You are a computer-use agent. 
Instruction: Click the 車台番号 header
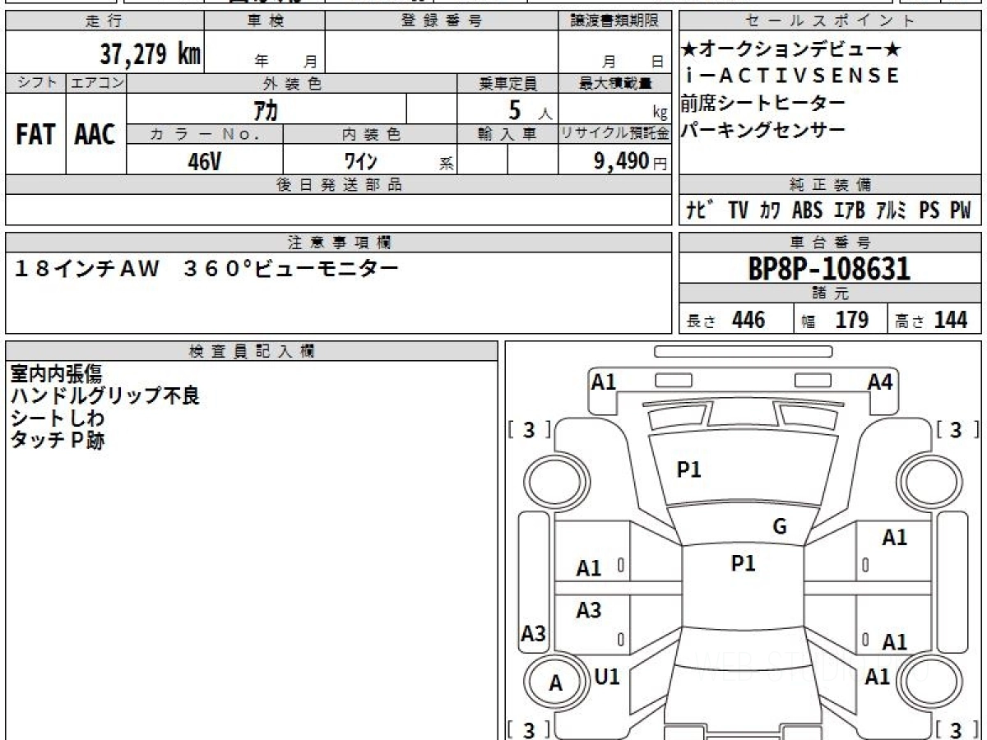(x=831, y=242)
